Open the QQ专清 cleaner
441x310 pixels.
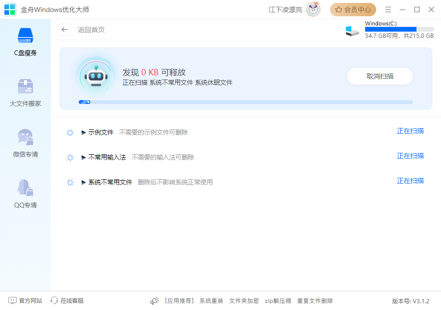(25, 194)
